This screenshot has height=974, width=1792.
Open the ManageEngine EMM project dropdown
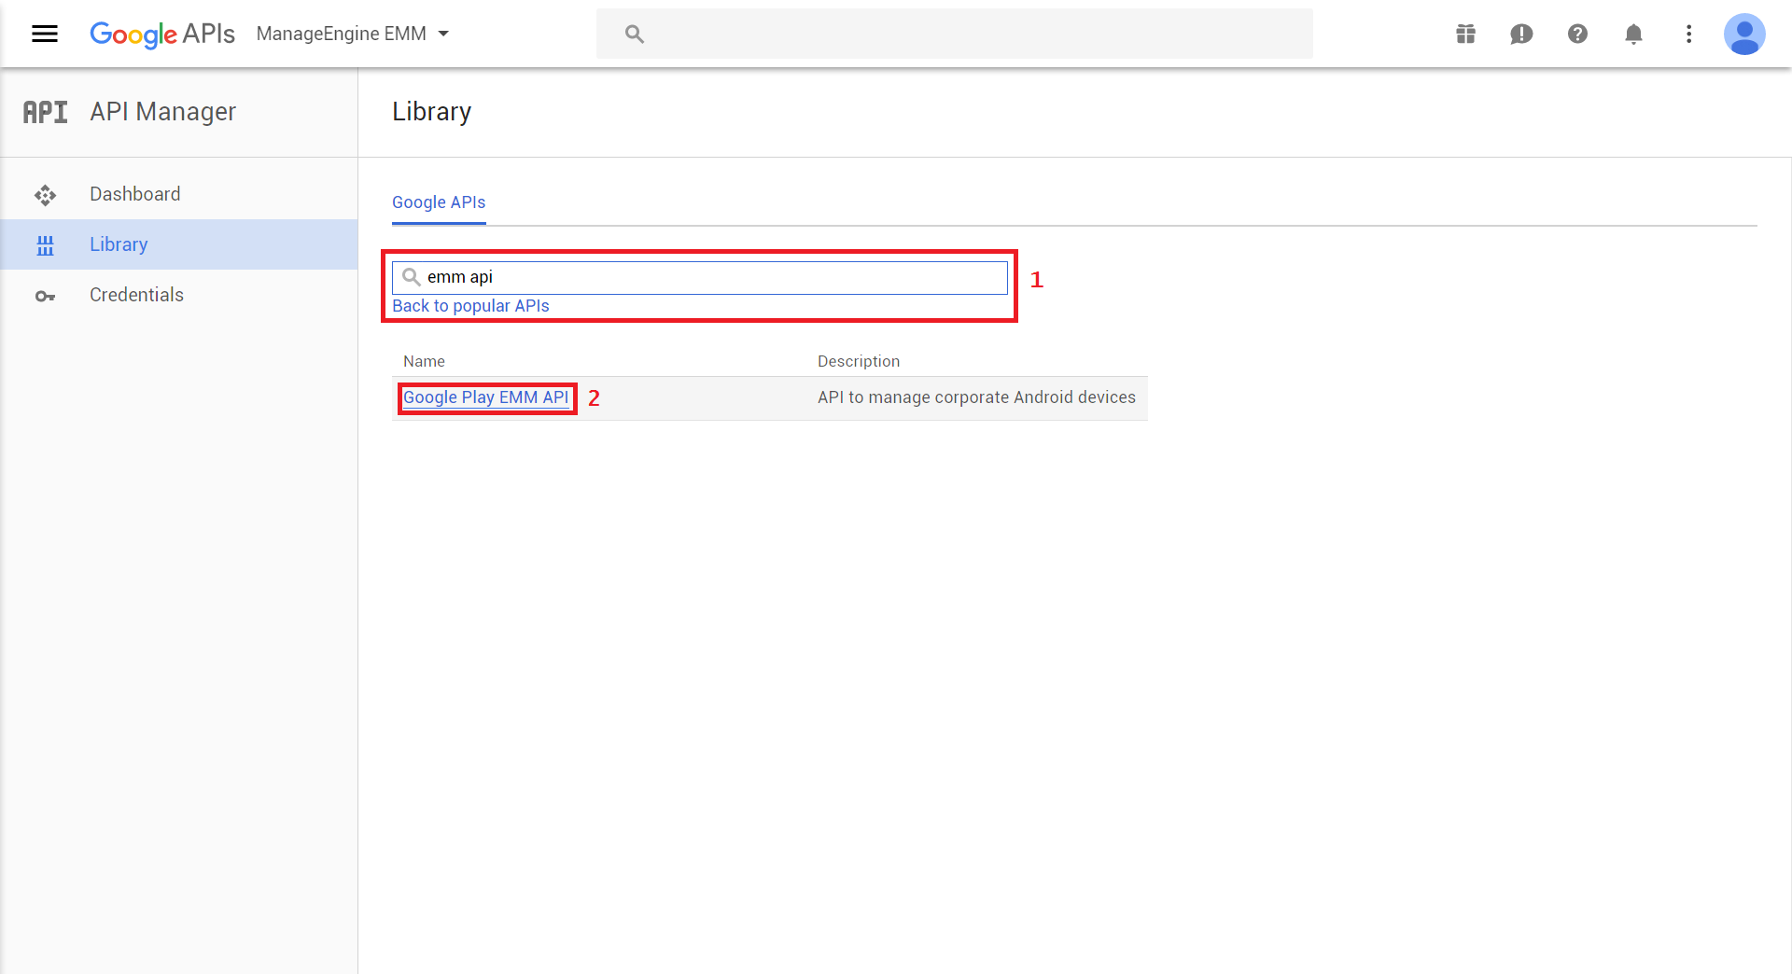point(353,34)
